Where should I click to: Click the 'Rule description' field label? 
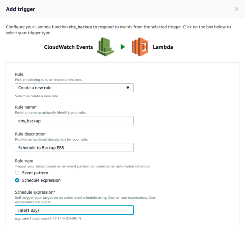tap(30, 134)
